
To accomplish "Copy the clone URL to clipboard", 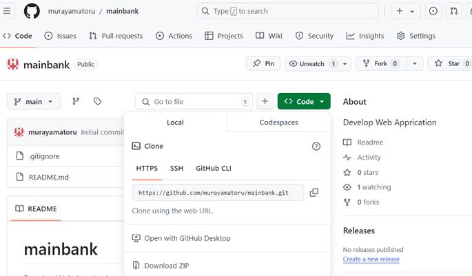I will (x=314, y=193).
